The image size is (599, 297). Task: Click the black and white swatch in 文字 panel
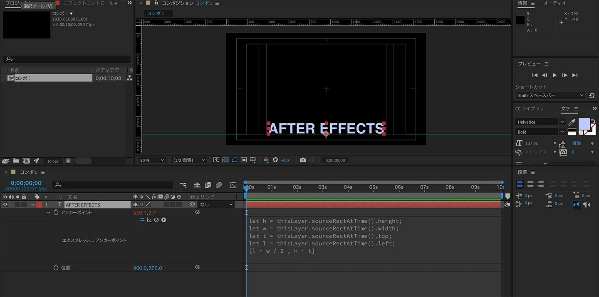(x=572, y=132)
